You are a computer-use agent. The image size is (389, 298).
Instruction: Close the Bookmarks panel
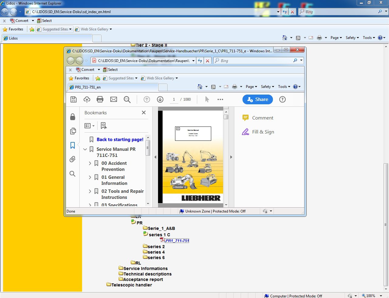click(x=144, y=113)
